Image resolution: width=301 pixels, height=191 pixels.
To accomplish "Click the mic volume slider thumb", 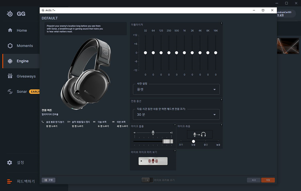I will [168, 141].
